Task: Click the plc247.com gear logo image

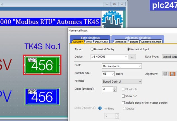Action: coord(112,19)
